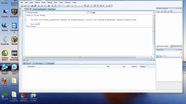The width and height of the screenshot is (186, 104).
Task: Open the UE (UltraEdit) desktop icon
Action: [14, 41]
